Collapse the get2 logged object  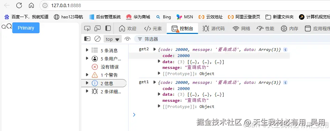155,50
